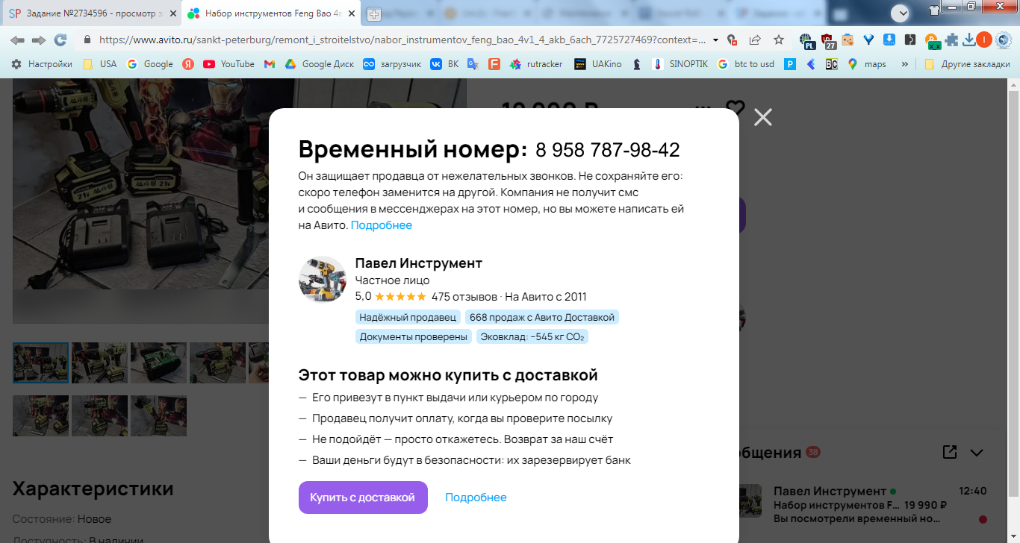Viewport: 1020px width, 543px height.
Task: Open the browser extensions puzzle icon
Action: 951,40
